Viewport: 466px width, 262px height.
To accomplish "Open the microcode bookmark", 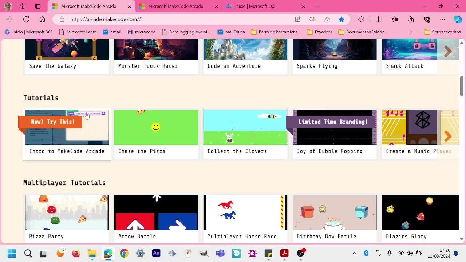I will [141, 32].
